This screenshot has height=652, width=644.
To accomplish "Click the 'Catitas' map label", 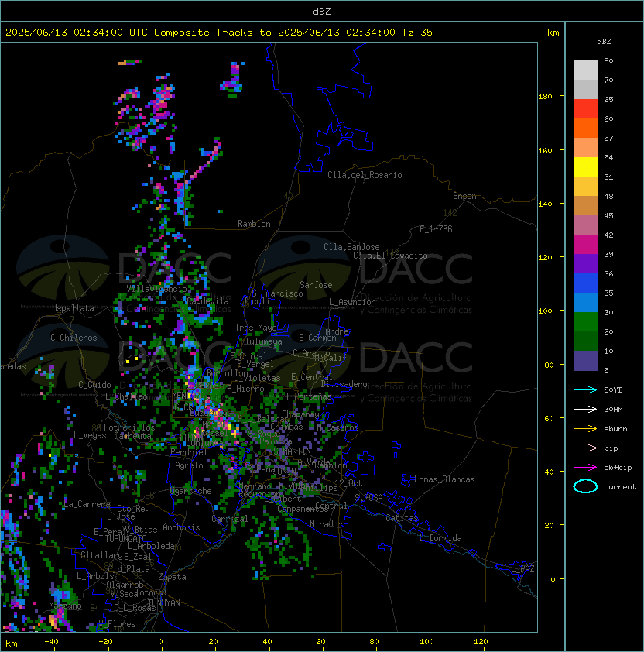I will pyautogui.click(x=402, y=518).
